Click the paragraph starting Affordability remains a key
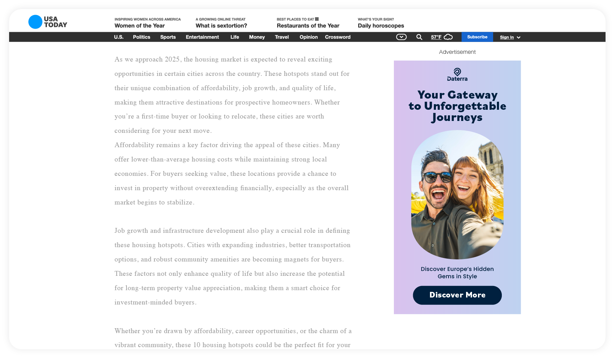This screenshot has width=615, height=359. pos(232,174)
